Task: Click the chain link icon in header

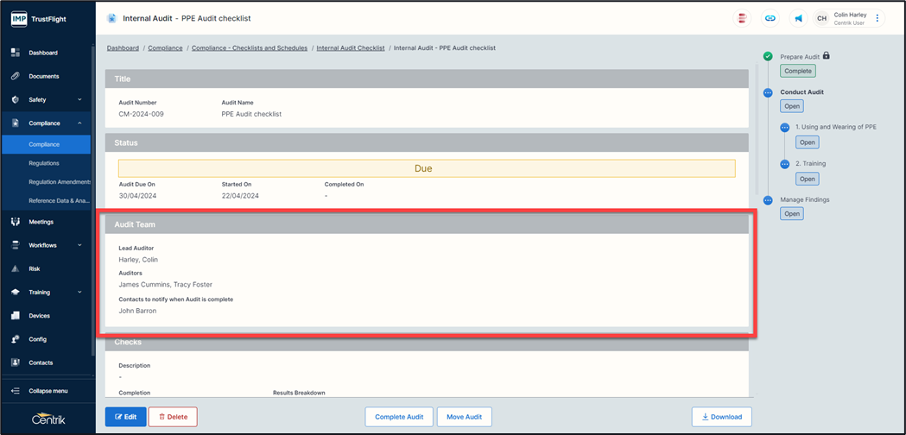Action: (x=770, y=18)
